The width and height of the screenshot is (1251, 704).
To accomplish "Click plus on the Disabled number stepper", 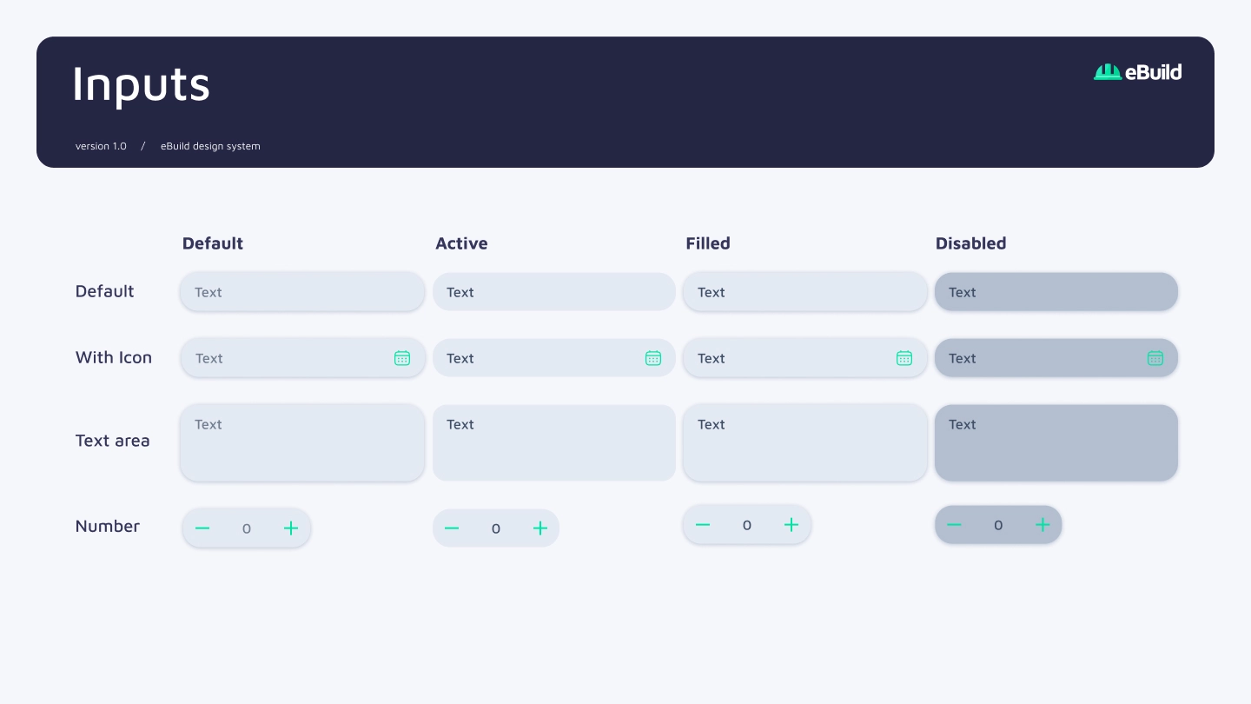I will 1042,525.
